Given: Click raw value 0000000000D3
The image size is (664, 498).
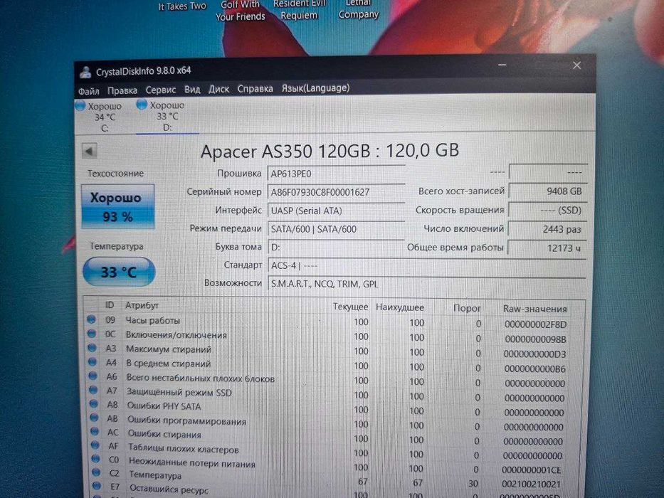Looking at the screenshot, I should pyautogui.click(x=535, y=354).
